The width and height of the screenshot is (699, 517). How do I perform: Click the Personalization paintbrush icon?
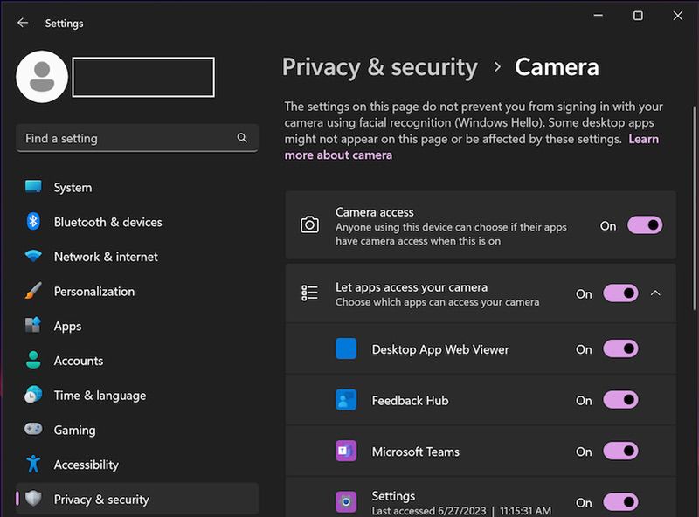point(33,291)
